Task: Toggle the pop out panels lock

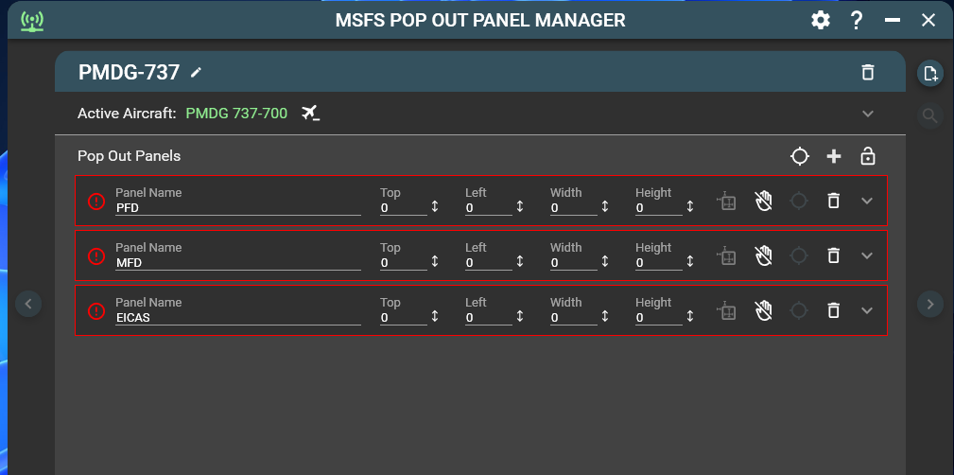Action: (x=867, y=156)
